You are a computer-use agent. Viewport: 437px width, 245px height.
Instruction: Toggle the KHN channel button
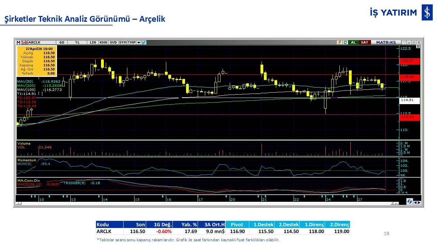tap(103, 43)
